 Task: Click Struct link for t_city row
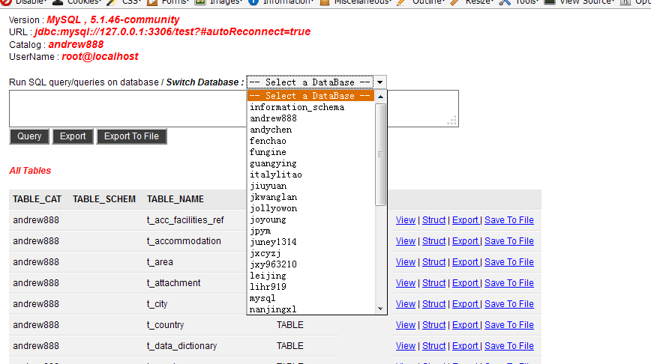pyautogui.click(x=433, y=304)
